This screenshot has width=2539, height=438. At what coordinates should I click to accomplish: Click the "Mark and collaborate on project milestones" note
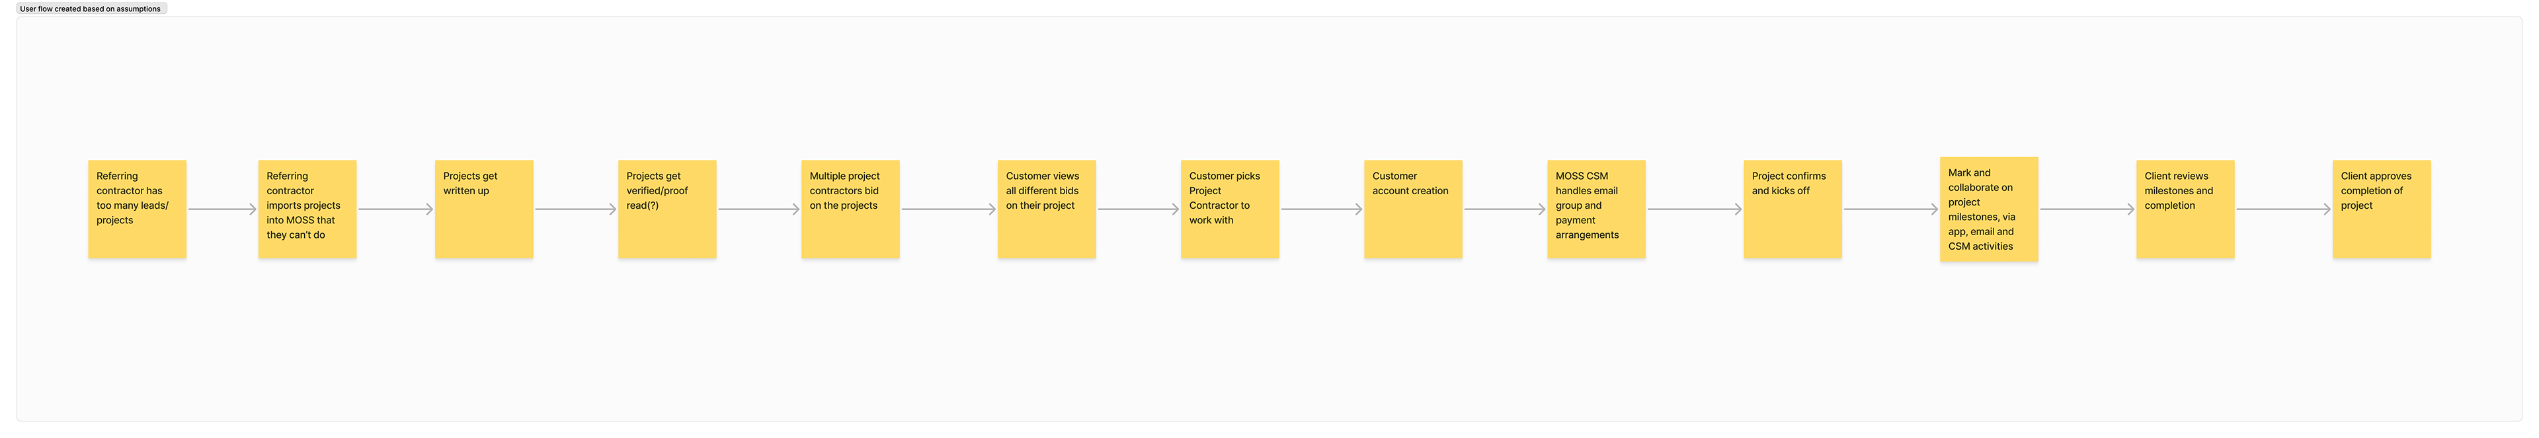click(1988, 209)
